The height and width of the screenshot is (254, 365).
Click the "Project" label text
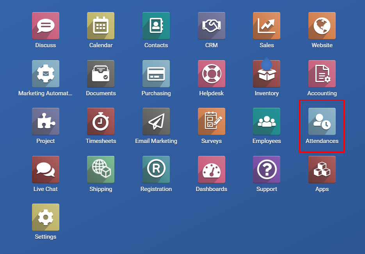click(x=46, y=141)
